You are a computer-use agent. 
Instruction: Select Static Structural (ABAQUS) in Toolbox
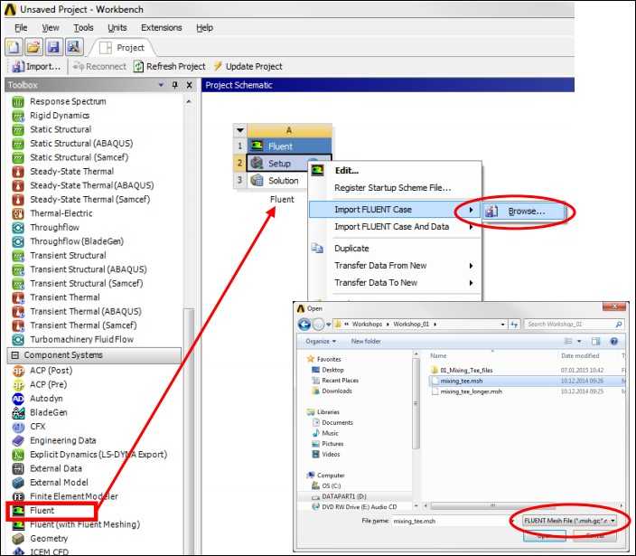[81, 143]
